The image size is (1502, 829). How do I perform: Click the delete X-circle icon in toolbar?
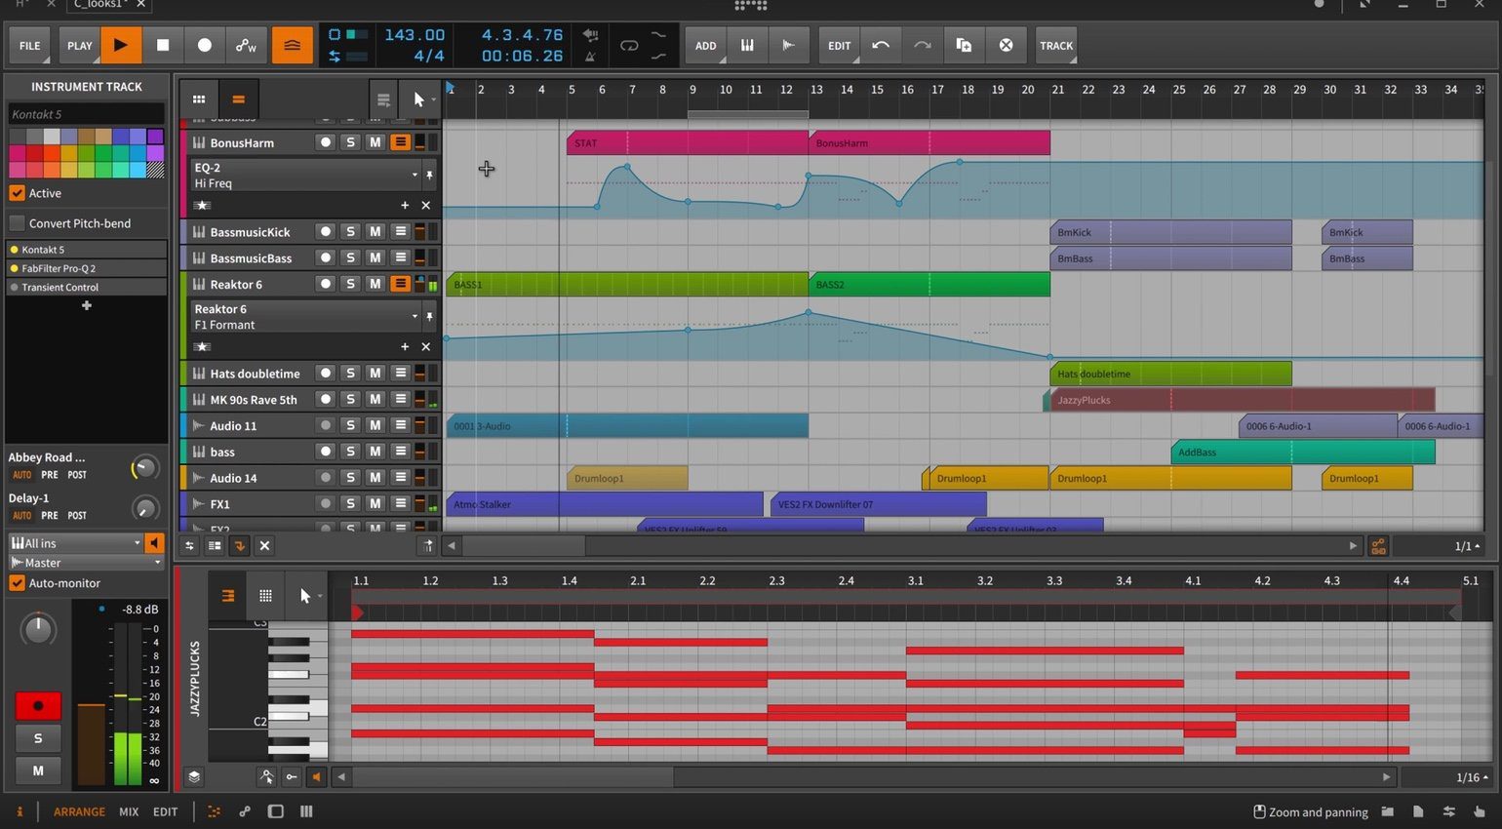pyautogui.click(x=1006, y=45)
